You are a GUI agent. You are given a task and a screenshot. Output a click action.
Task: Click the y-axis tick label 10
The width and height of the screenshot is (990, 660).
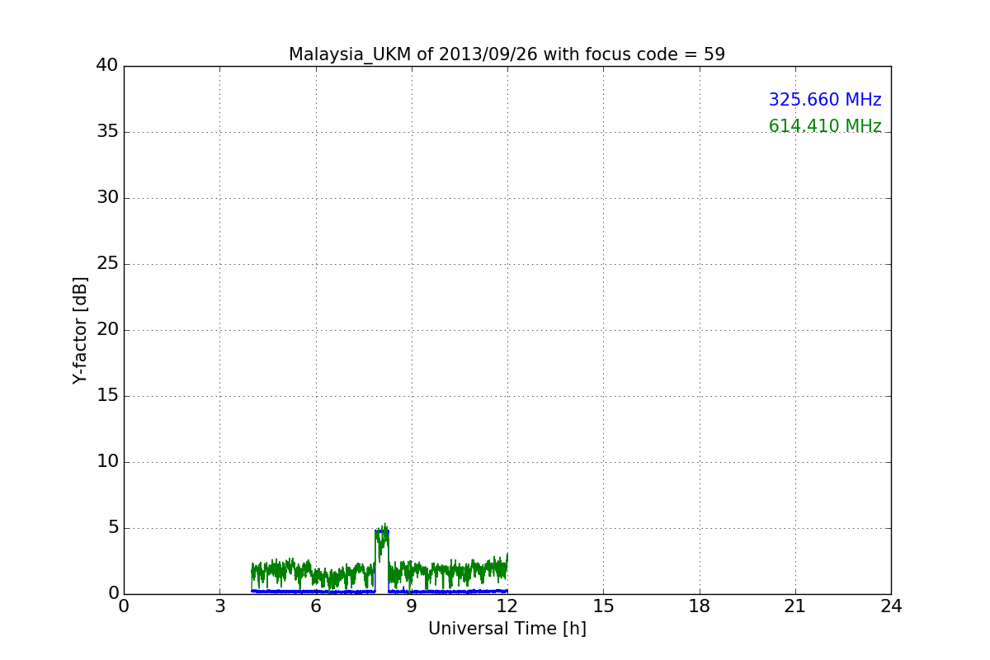[x=107, y=462]
